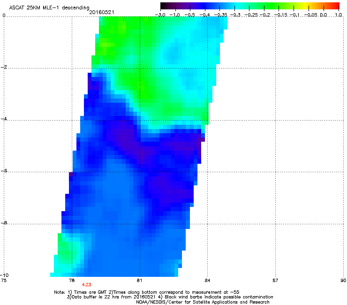The height and width of the screenshot is (305, 347).
Task: Click the date label 20160521
Action: (x=102, y=12)
